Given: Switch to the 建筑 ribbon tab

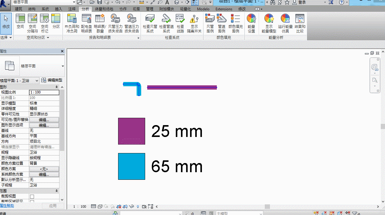Looking at the screenshot, I should point(19,9).
